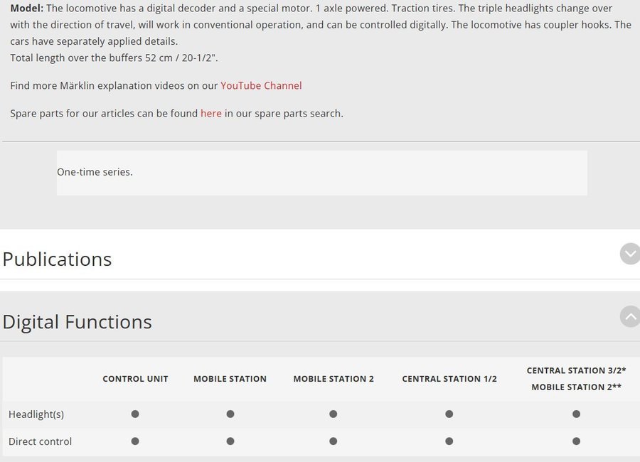Click the Control Unit column header
640x462 pixels.
coord(135,379)
